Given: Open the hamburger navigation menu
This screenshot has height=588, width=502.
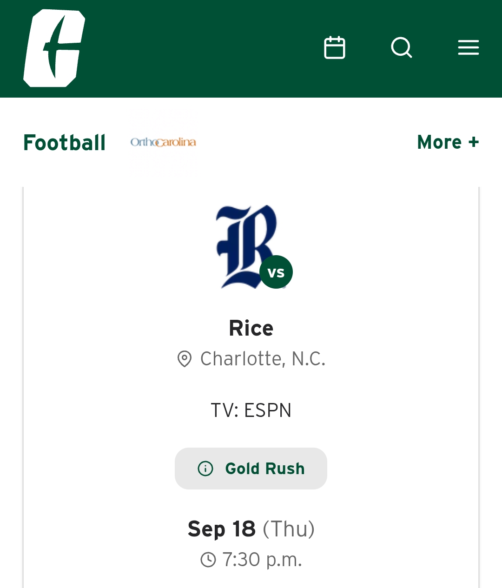Looking at the screenshot, I should (x=468, y=47).
